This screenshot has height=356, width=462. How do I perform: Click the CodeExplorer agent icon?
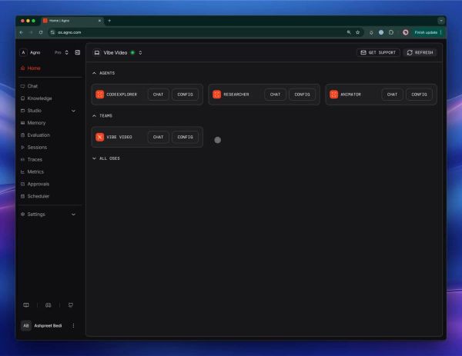coord(99,95)
